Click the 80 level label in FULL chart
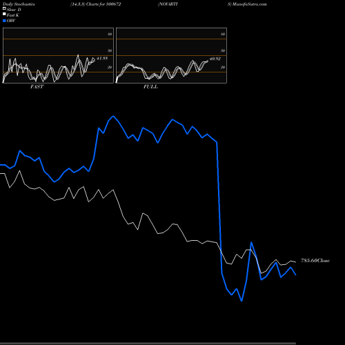The image size is (345, 345). pos(223,34)
